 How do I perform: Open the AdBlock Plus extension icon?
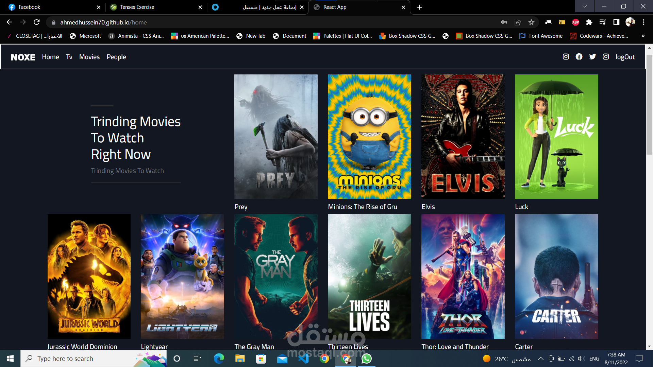coord(575,22)
